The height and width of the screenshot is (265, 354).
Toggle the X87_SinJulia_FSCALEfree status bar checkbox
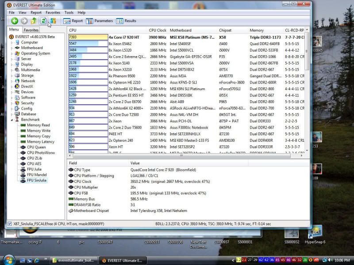pyautogui.click(x=9, y=224)
